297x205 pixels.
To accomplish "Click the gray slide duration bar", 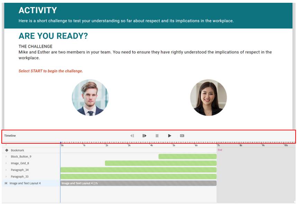I will point(138,183).
